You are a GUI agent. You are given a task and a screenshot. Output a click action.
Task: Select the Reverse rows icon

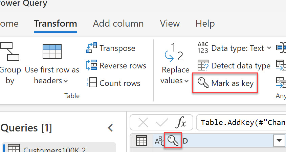(91, 66)
